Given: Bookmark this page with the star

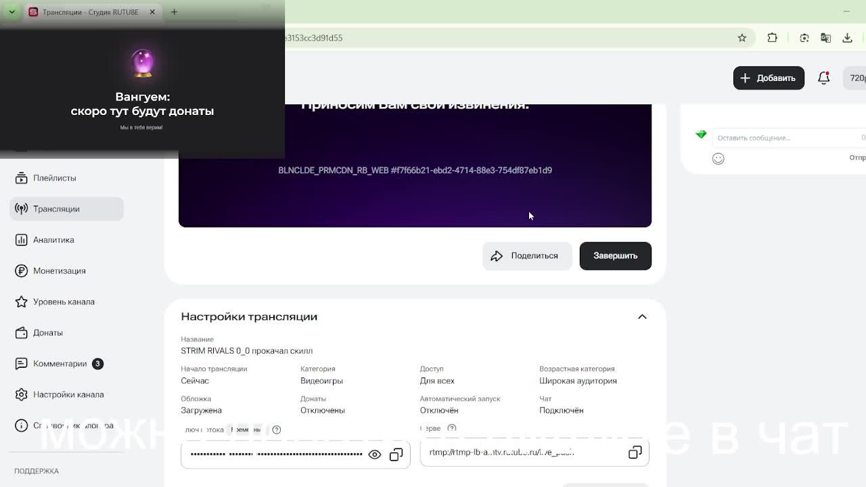Looking at the screenshot, I should coord(742,38).
